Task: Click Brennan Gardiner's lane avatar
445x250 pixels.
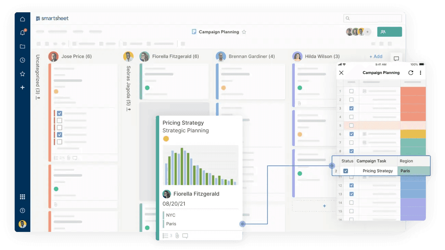Action: click(221, 56)
